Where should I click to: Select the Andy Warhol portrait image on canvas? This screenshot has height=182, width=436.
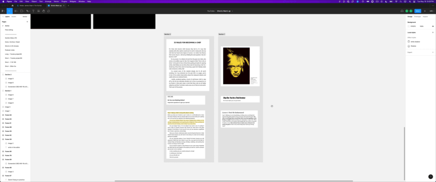click(236, 66)
